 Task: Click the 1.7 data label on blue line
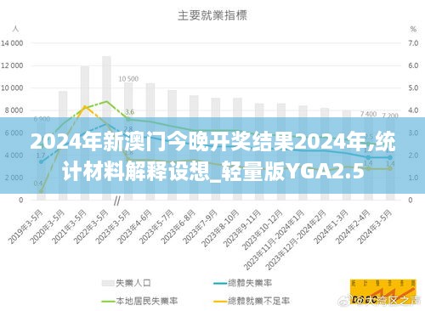(41, 155)
